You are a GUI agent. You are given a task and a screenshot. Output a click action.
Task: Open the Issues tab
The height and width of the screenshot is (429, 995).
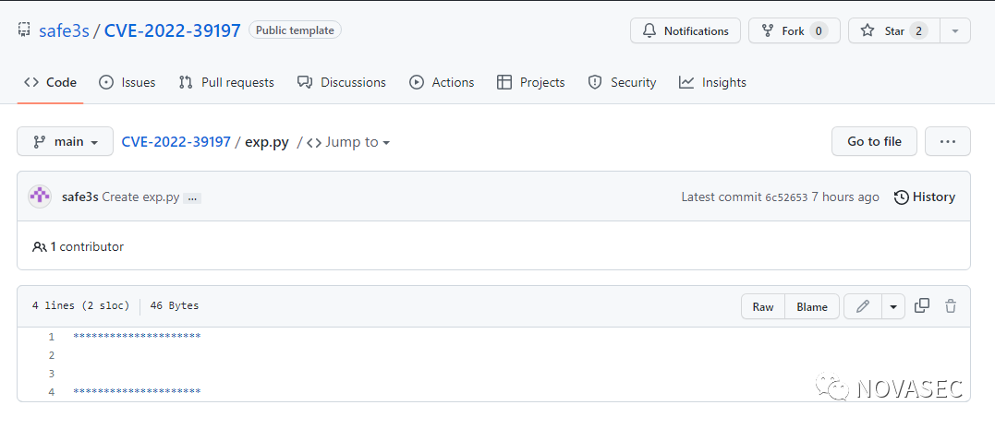127,82
